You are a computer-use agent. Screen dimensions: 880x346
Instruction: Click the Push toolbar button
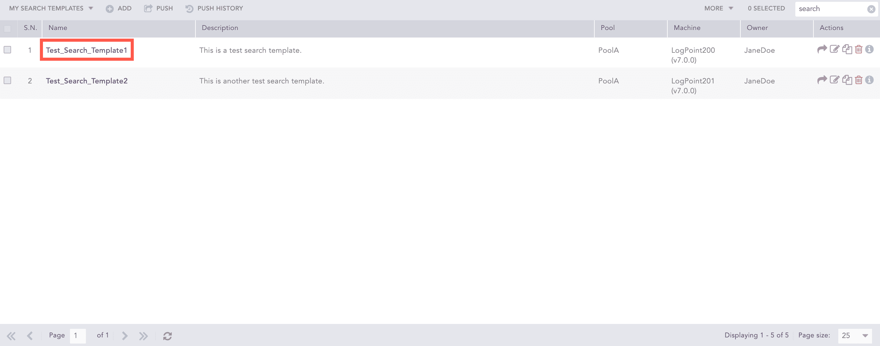(159, 9)
